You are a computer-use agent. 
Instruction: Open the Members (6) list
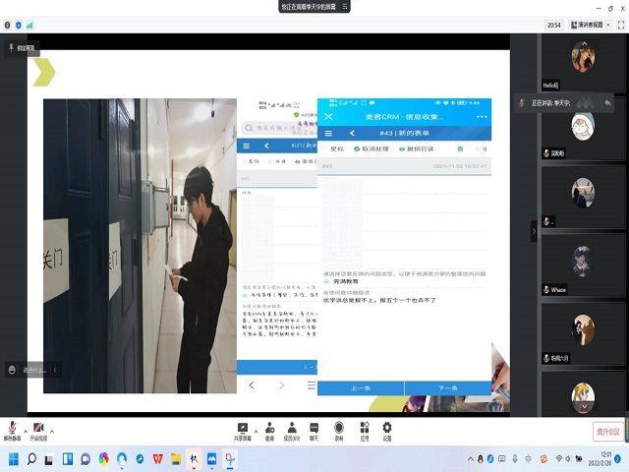coord(292,432)
